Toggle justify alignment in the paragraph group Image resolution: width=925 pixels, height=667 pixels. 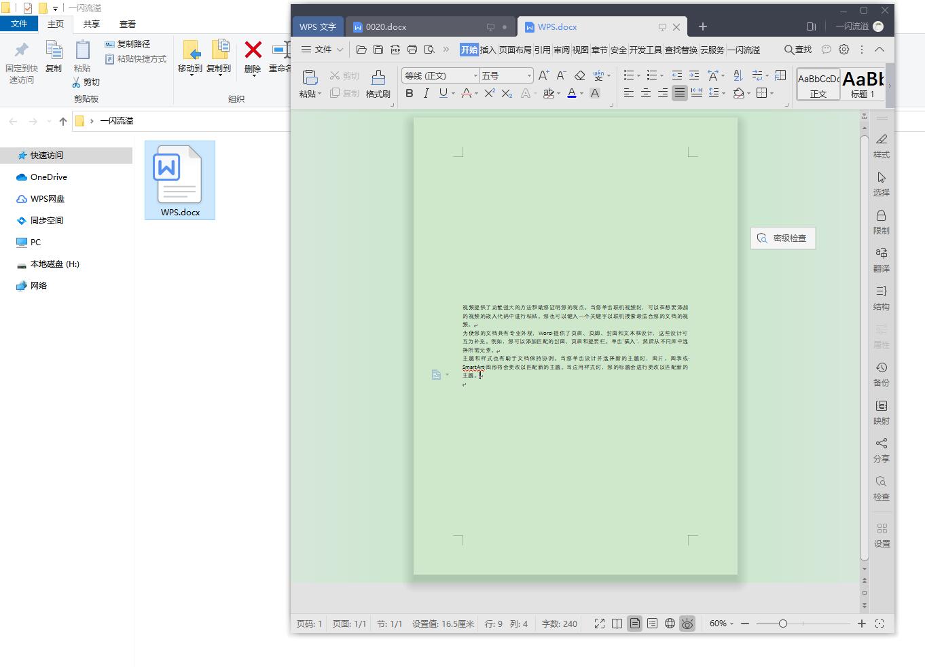[679, 93]
